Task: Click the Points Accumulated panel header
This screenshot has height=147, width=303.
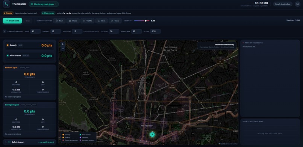Action: click(x=253, y=121)
